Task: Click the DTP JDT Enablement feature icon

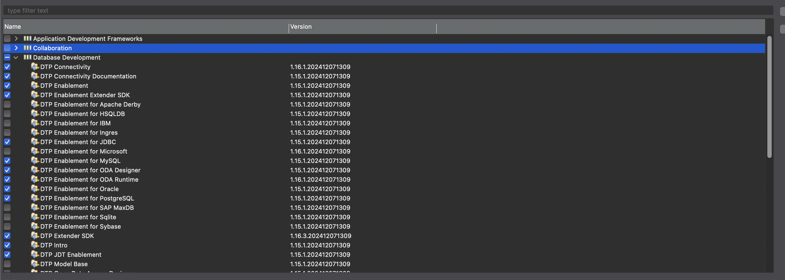Action: (35, 255)
